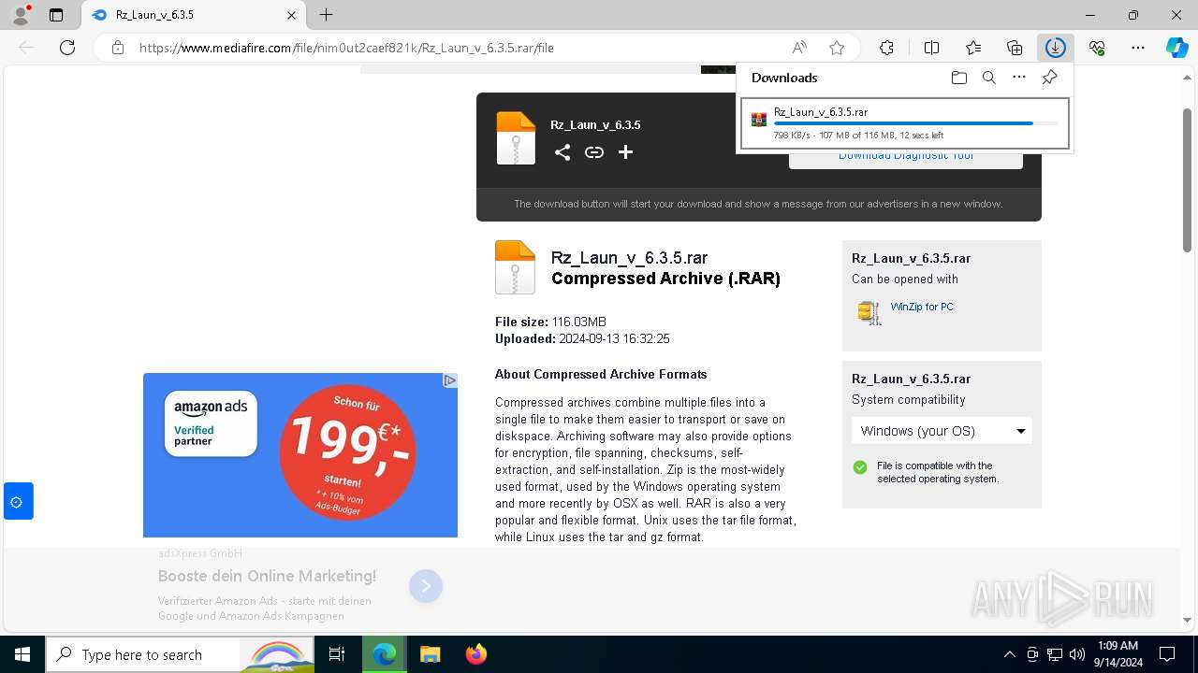Toggle the Downloads toolbar button
The width and height of the screenshot is (1198, 673).
pyautogui.click(x=1056, y=48)
